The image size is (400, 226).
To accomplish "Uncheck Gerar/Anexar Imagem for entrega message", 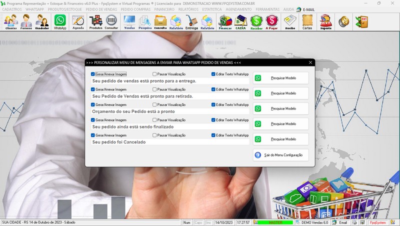I will [x=93, y=74].
